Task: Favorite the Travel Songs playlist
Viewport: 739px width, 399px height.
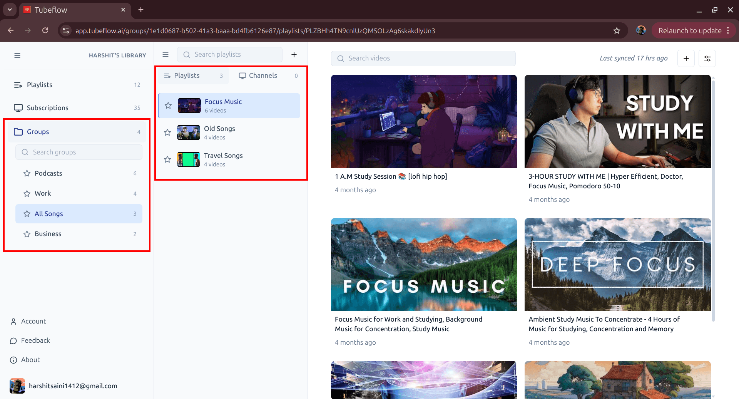Action: [x=167, y=159]
